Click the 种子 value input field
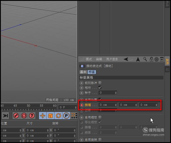Screen dimensions: 171x143 coord(108,93)
